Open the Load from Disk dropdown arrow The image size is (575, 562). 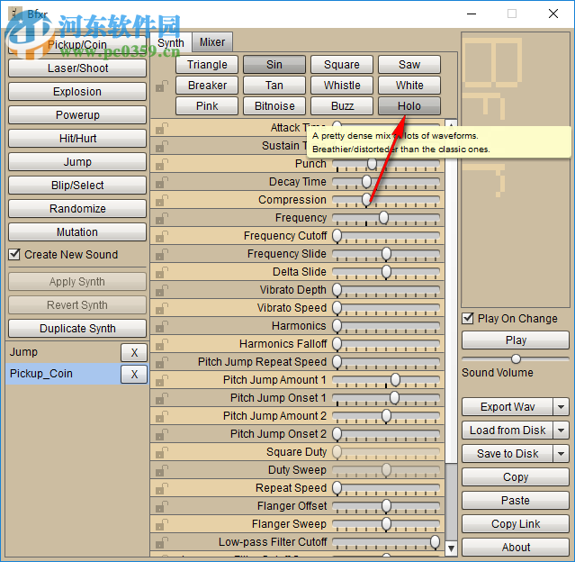click(562, 431)
